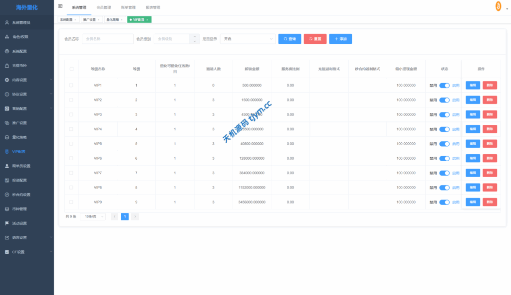Check the select-all checkbox in table header

(71, 69)
